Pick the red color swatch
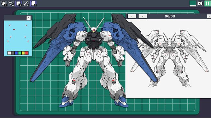Viewport: 211px width, 118px height. (x=27, y=53)
